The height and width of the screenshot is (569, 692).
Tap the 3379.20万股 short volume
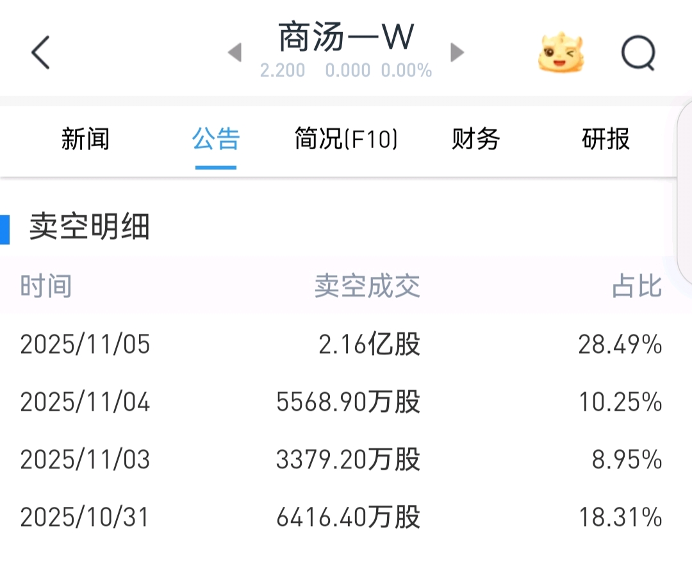pos(348,459)
